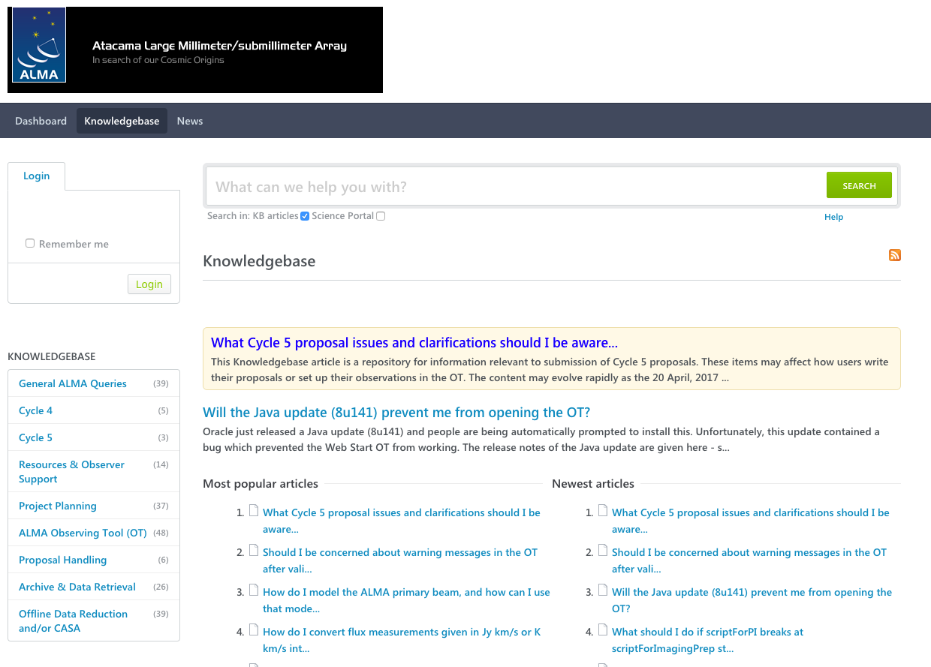
Task: Open the Java update (8u141) article heading
Action: click(x=396, y=413)
